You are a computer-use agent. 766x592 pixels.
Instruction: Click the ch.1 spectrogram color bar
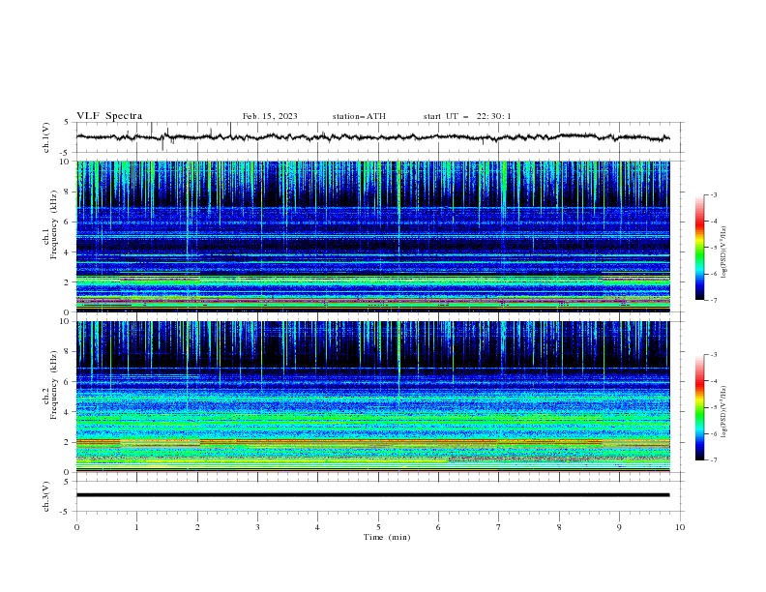(699, 248)
